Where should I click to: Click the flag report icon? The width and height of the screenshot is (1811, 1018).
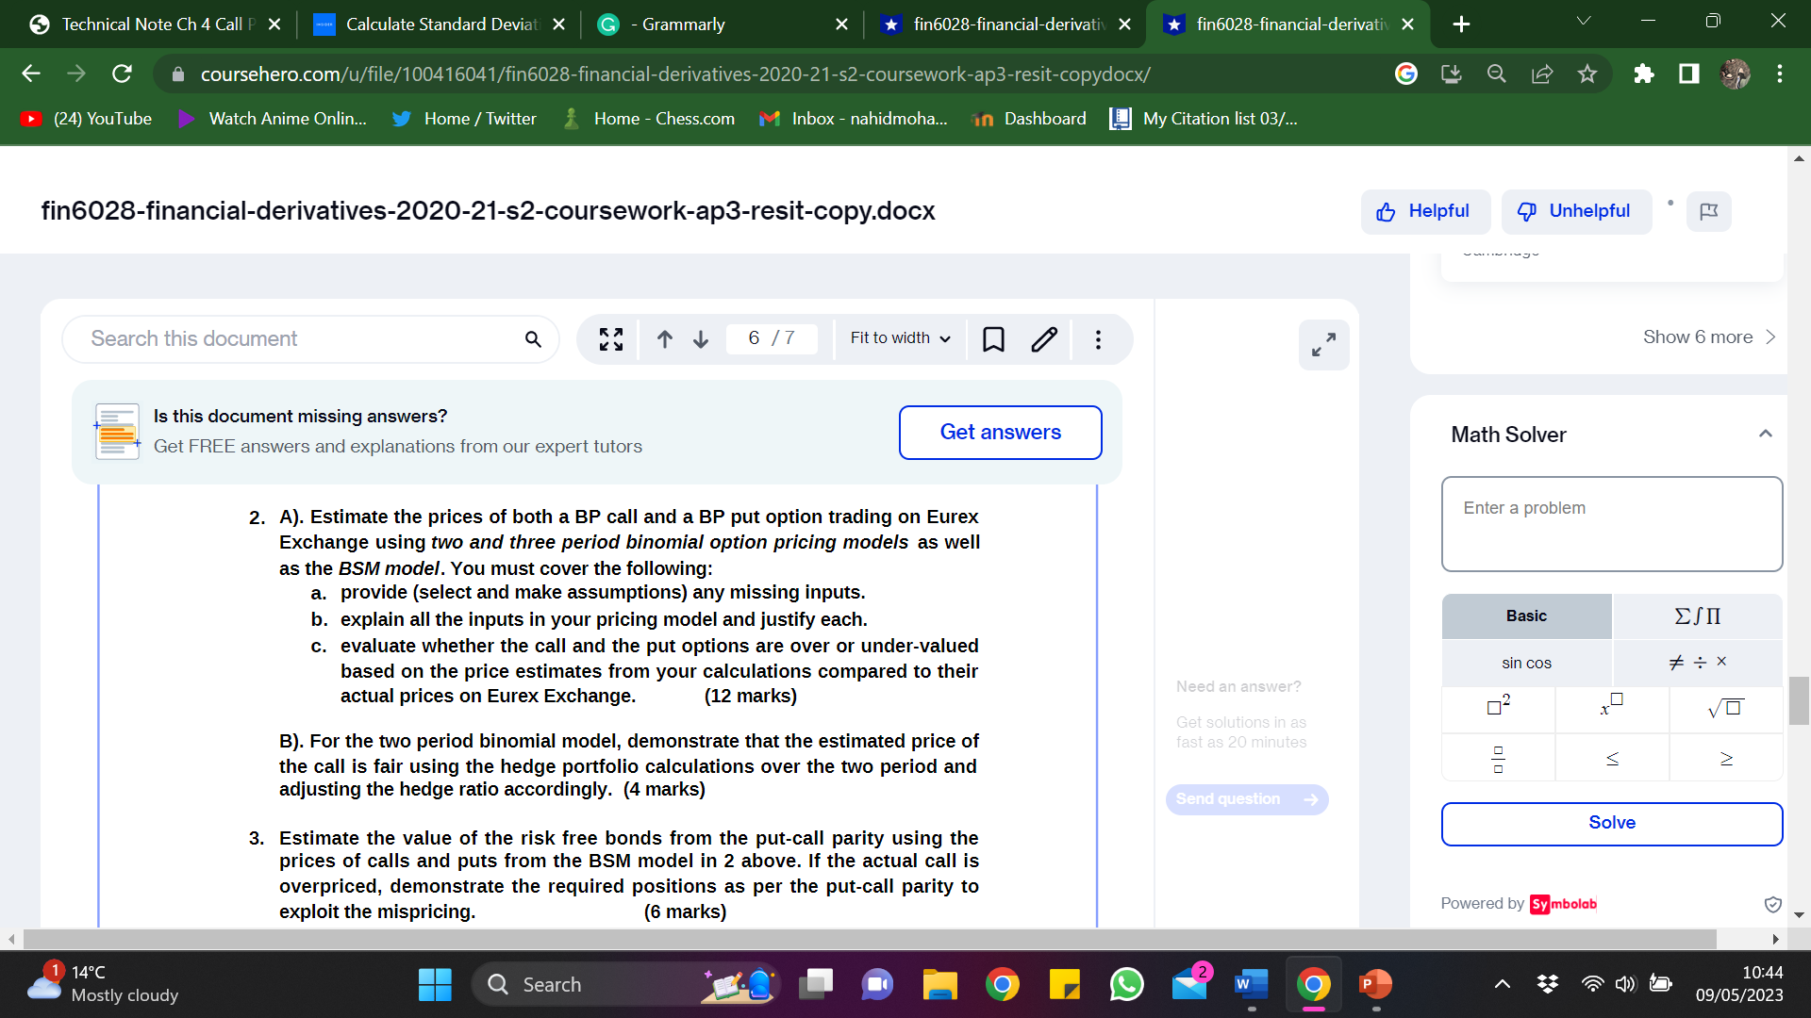pos(1708,211)
